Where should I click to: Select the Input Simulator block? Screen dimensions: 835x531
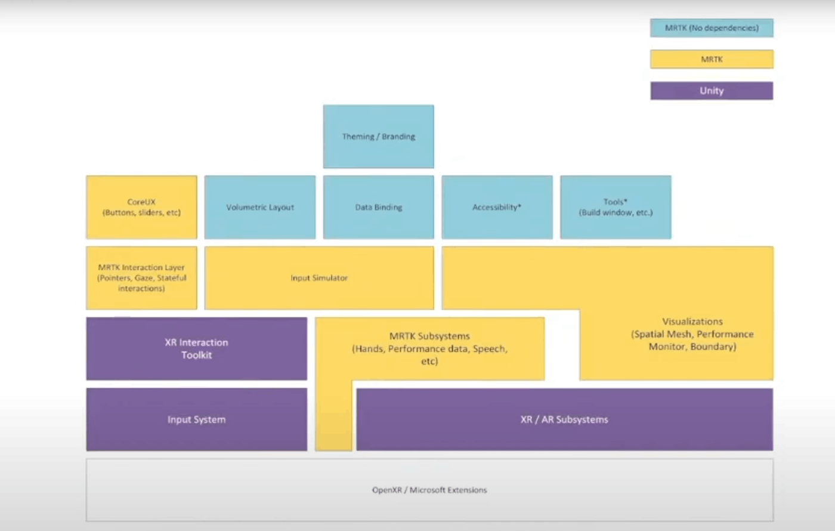(x=319, y=278)
